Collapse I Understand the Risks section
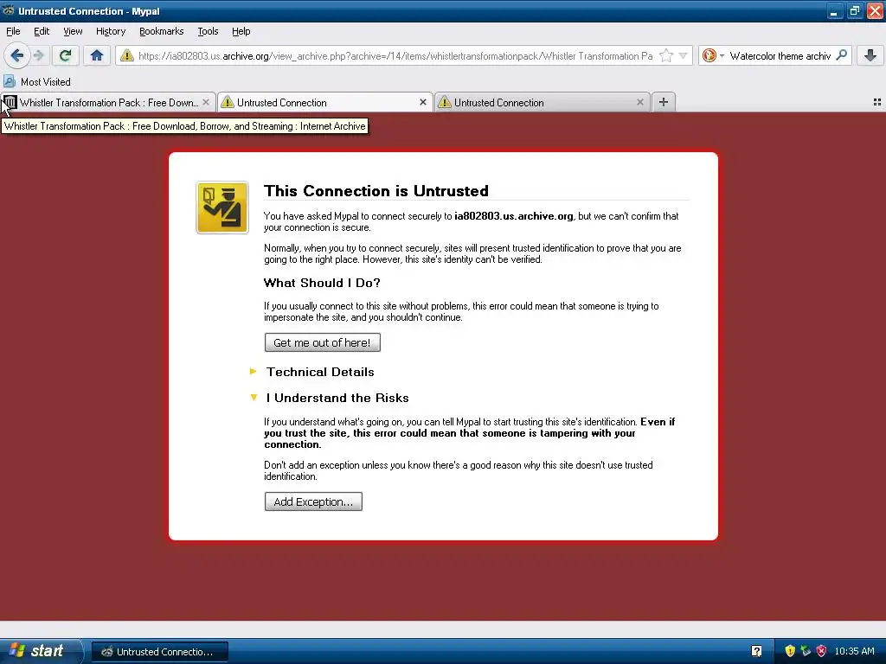Image resolution: width=886 pixels, height=664 pixels. [329, 398]
